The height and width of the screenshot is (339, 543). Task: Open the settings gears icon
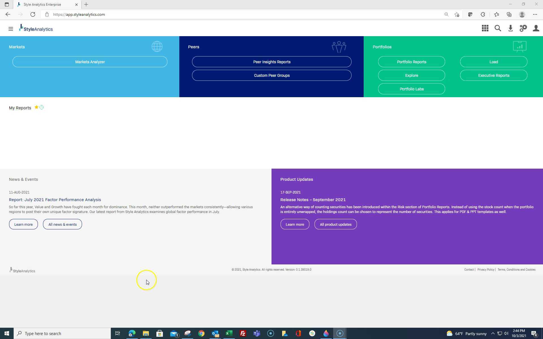pyautogui.click(x=523, y=28)
